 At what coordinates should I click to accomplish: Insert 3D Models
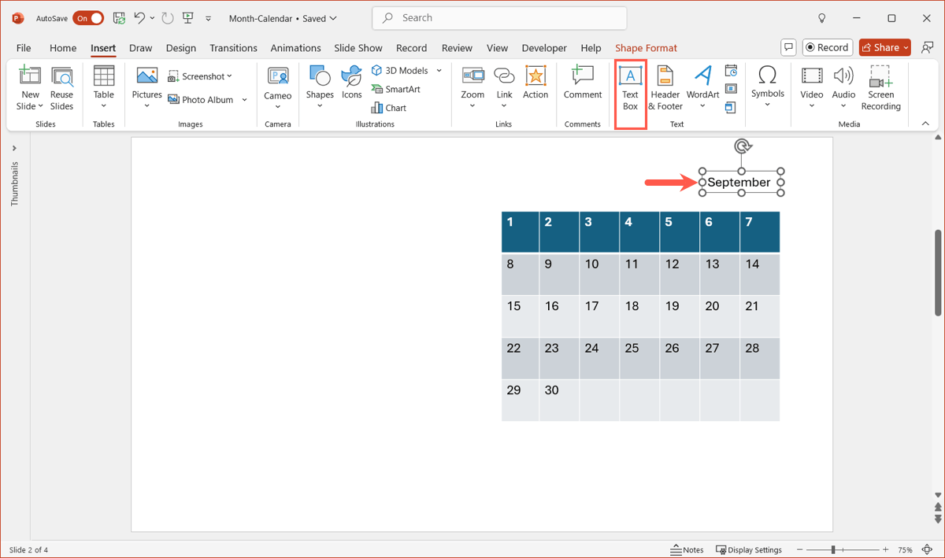tap(401, 71)
